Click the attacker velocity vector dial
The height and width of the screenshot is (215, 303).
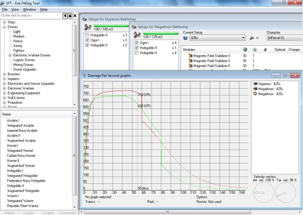point(264,192)
